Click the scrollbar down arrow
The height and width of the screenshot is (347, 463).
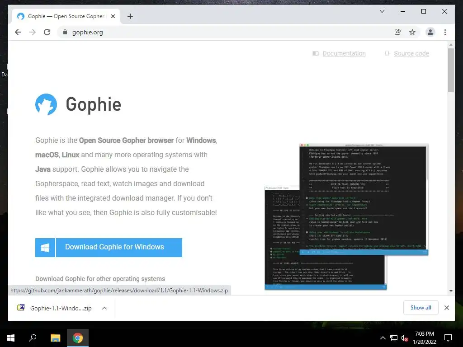click(x=451, y=291)
